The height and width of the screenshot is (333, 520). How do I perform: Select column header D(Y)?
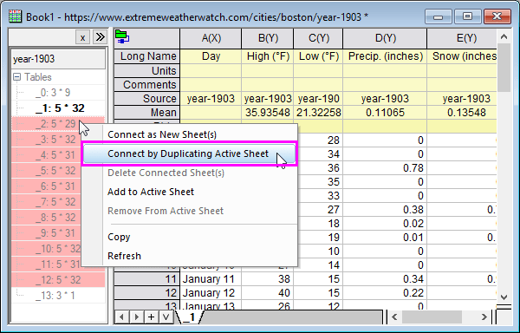(x=385, y=38)
